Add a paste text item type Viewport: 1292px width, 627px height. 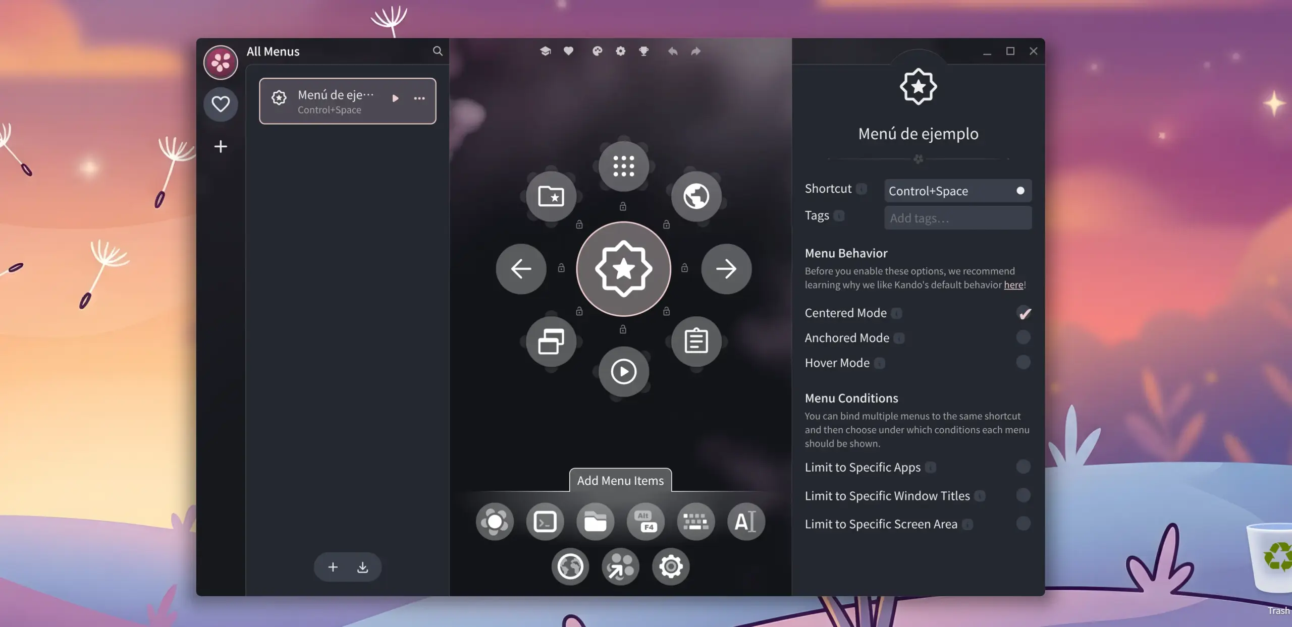click(746, 522)
